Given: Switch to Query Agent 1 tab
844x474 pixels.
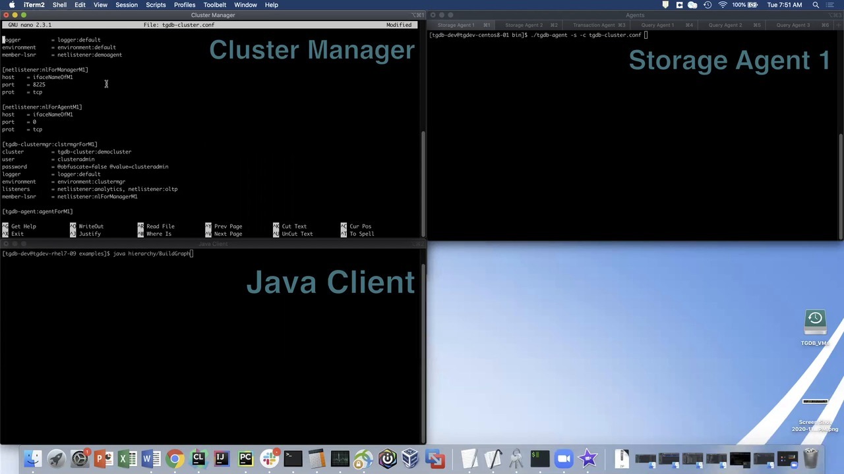Looking at the screenshot, I should point(665,25).
